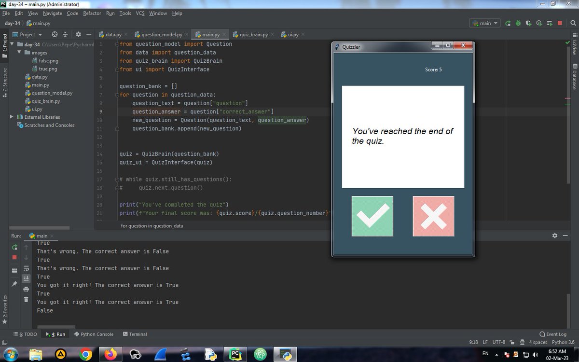Collapse the images folder

pyautogui.click(x=20, y=52)
